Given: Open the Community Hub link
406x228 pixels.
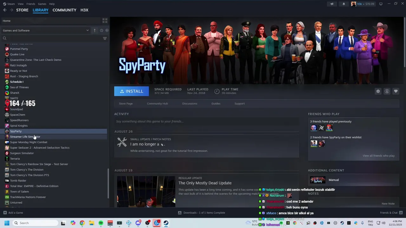Looking at the screenshot, I should pos(157,104).
